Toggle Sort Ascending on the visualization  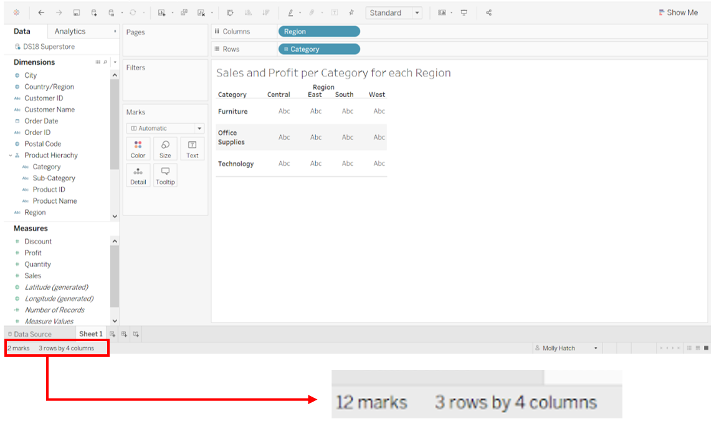tap(249, 12)
